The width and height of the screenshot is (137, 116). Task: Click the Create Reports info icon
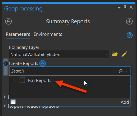6,64
